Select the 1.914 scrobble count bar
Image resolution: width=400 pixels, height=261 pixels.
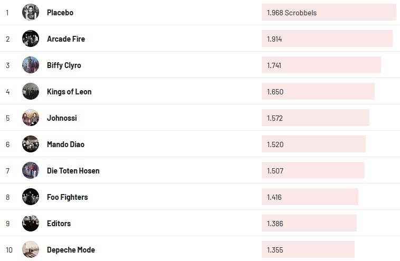pos(327,38)
